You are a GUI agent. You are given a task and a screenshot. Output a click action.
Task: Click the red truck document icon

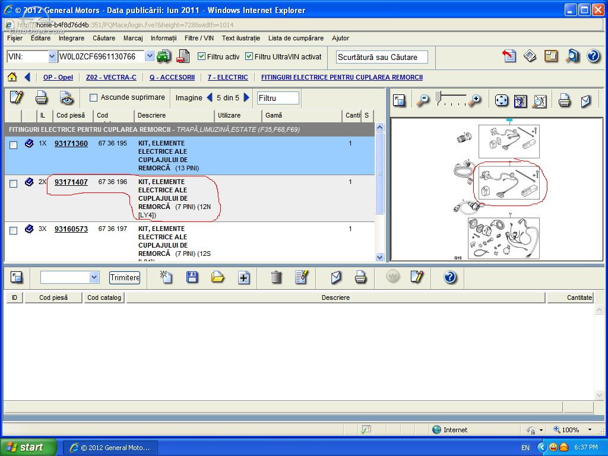(183, 56)
